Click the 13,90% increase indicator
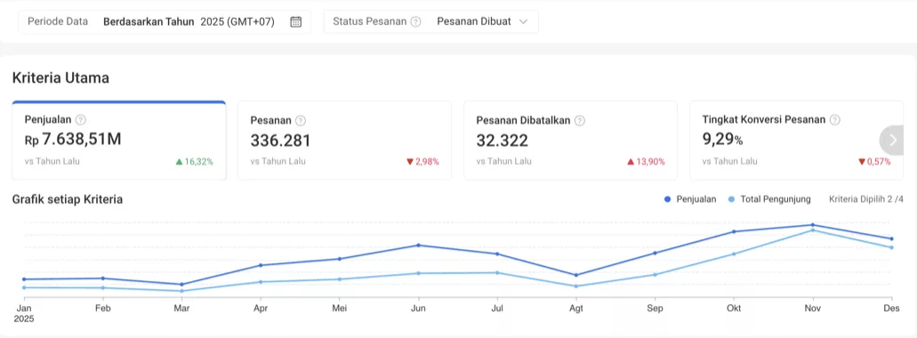The image size is (917, 338). [x=646, y=161]
